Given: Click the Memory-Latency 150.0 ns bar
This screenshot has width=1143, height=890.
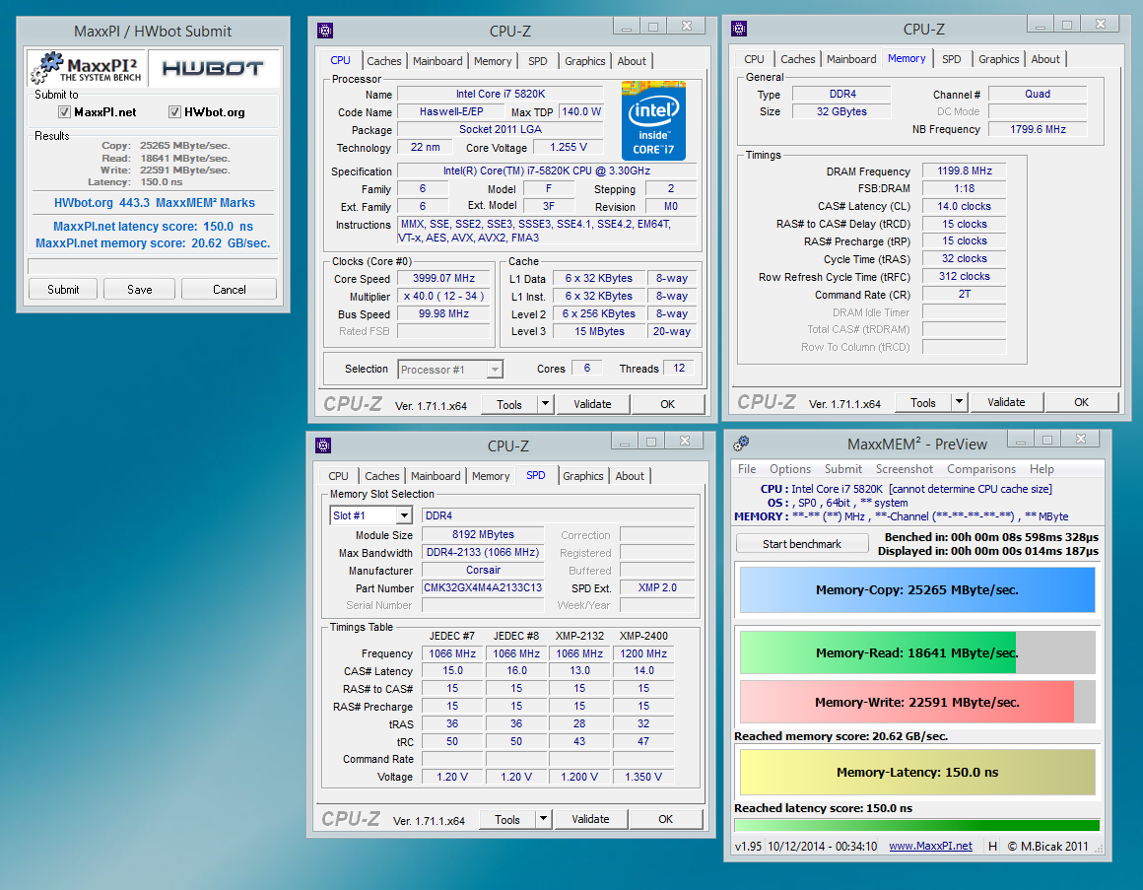Looking at the screenshot, I should pyautogui.click(x=917, y=772).
